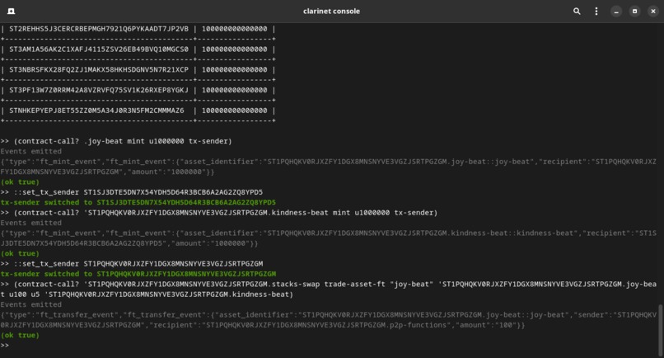This screenshot has height=358, width=664.
Task: Click the empty prompt at the bottom
Action: 5,346
